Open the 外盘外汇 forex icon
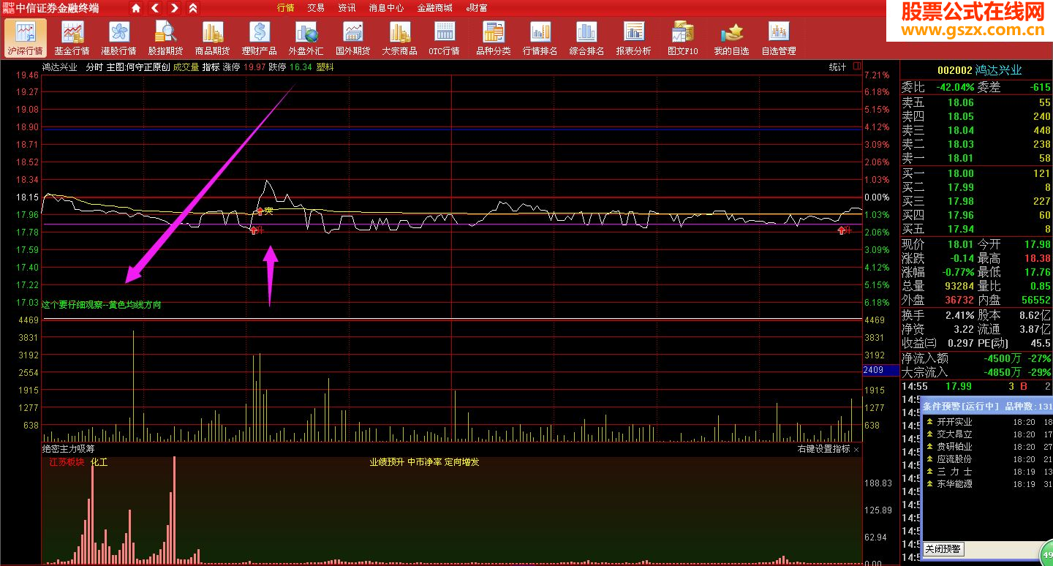Viewport: 1053px width, 566px height. [x=306, y=38]
